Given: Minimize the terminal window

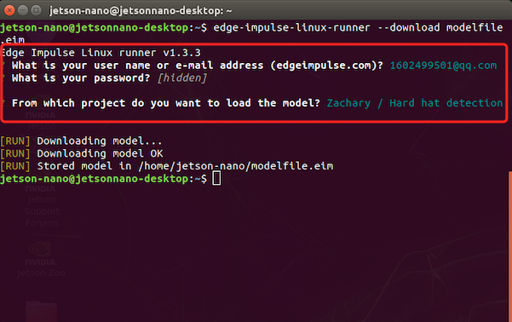Looking at the screenshot, I should tap(23, 10).
